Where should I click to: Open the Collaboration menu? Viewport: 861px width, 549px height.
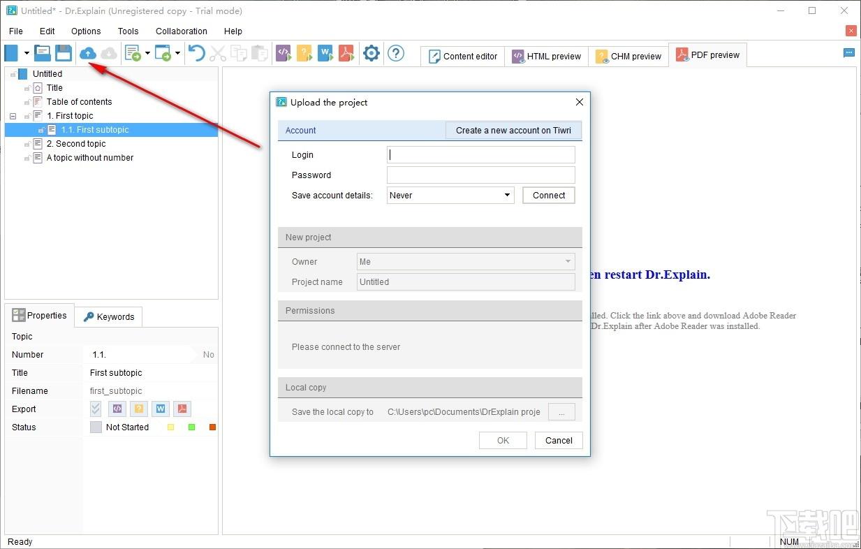click(182, 31)
